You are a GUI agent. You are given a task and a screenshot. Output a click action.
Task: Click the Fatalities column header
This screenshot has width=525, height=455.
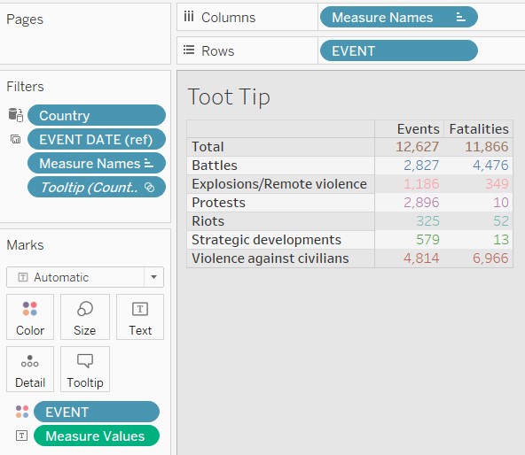click(x=479, y=129)
